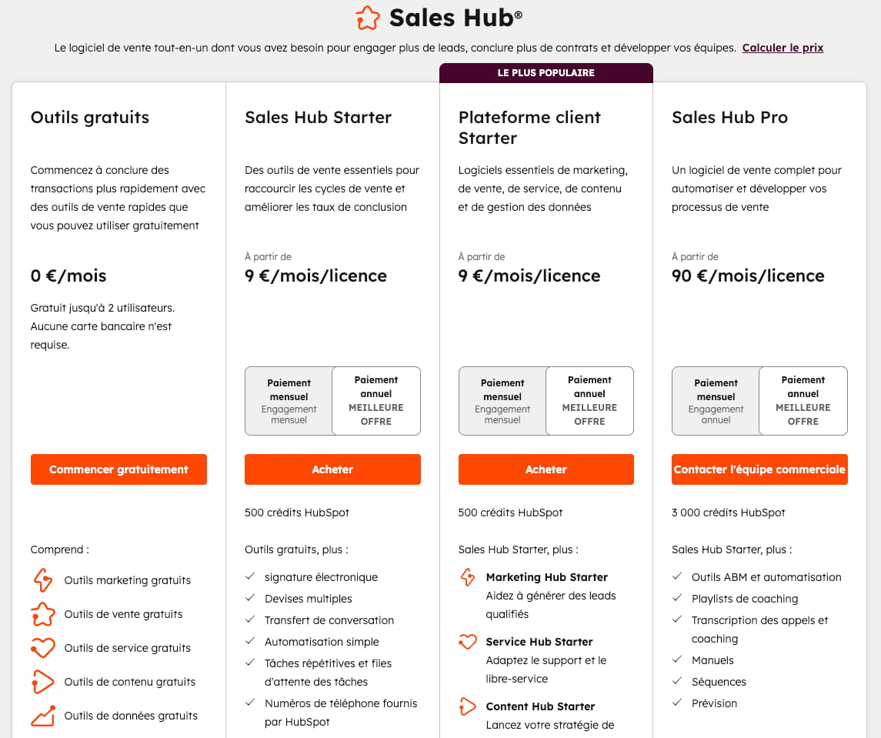Click the Outils marketing gratuits lightning icon

coord(43,579)
